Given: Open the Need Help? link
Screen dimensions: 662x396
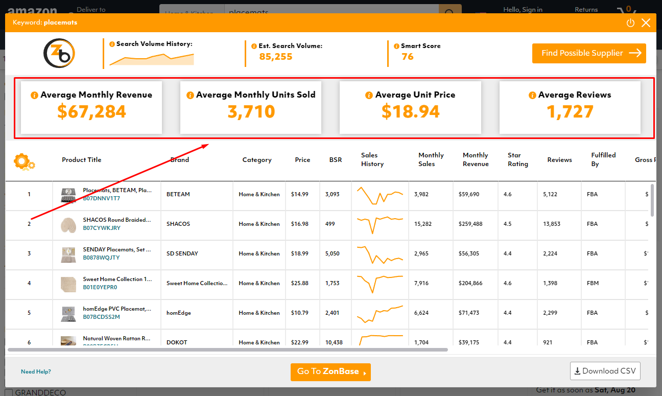Looking at the screenshot, I should [36, 372].
